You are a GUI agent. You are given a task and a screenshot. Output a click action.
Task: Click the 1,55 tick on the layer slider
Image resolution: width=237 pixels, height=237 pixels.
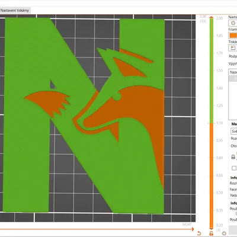(x=219, y=71)
